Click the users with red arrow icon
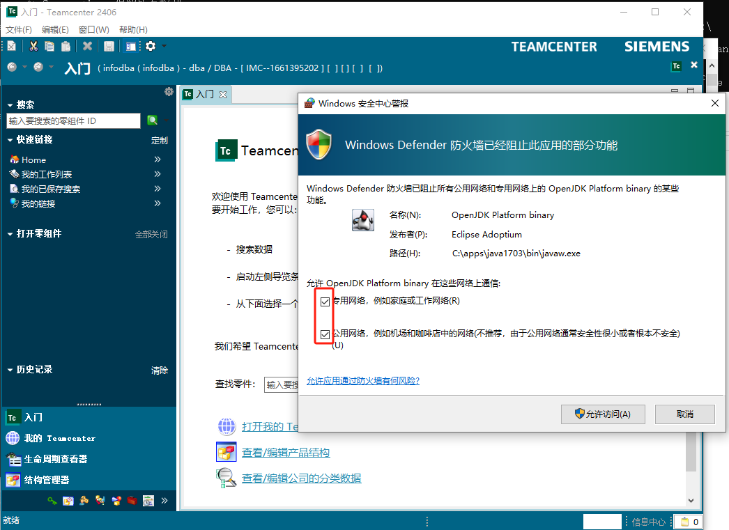 click(100, 501)
